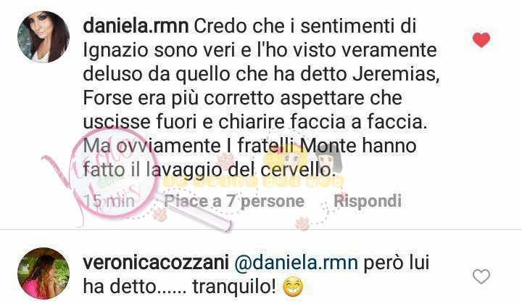The height and width of the screenshot is (304, 522).
Task: Like veronicacozzani's comment using empty heart
Action: pos(481,276)
